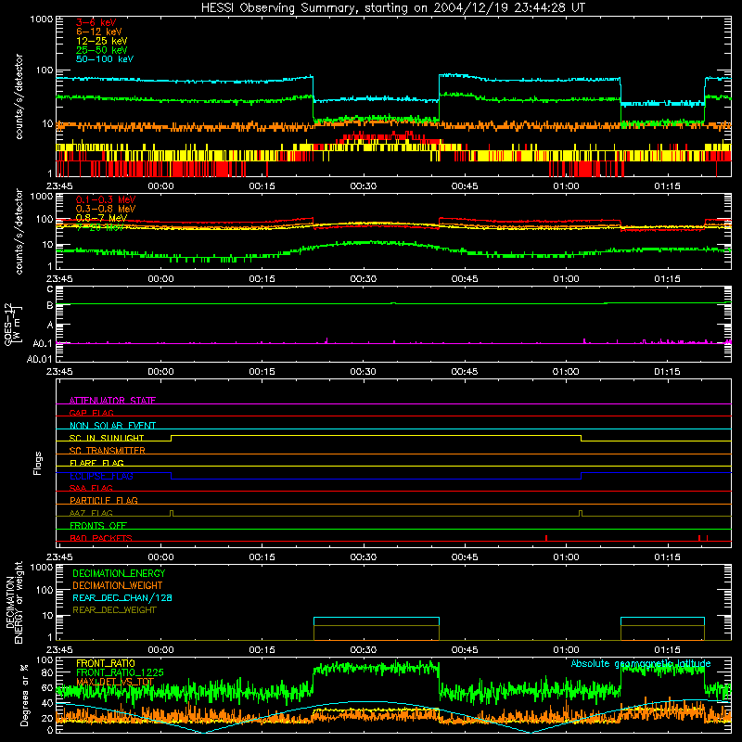
Task: Select the orange 6-12 keV legend label
Action: pyautogui.click(x=98, y=32)
